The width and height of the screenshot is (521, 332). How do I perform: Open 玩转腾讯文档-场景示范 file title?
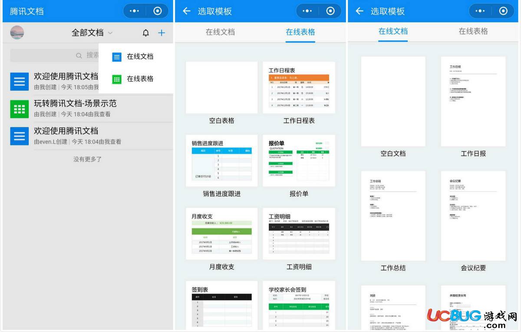(x=75, y=104)
